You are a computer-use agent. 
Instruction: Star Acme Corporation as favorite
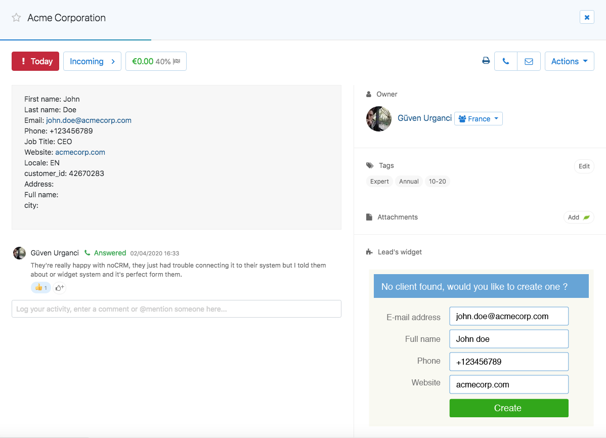[x=16, y=18]
